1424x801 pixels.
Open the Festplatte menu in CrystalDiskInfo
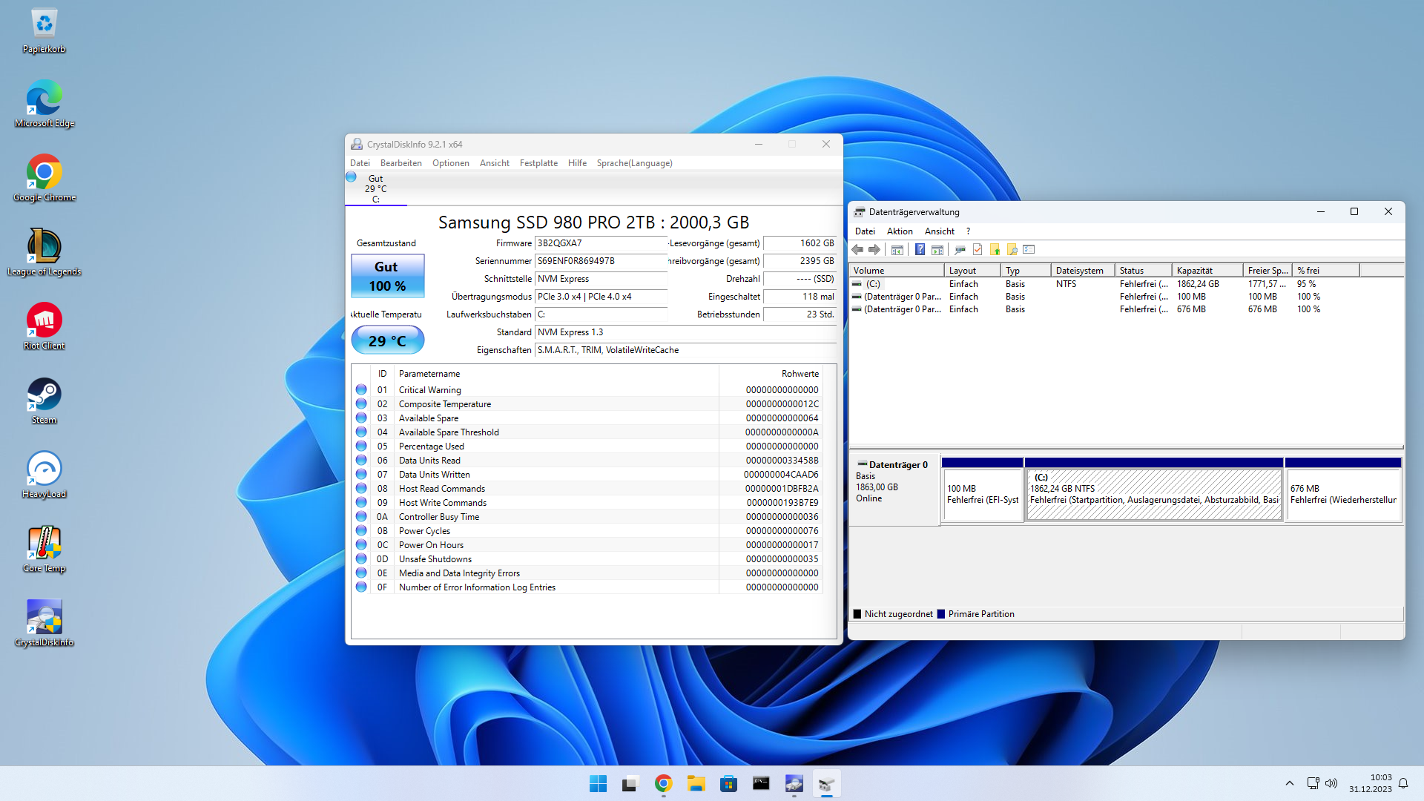(538, 163)
